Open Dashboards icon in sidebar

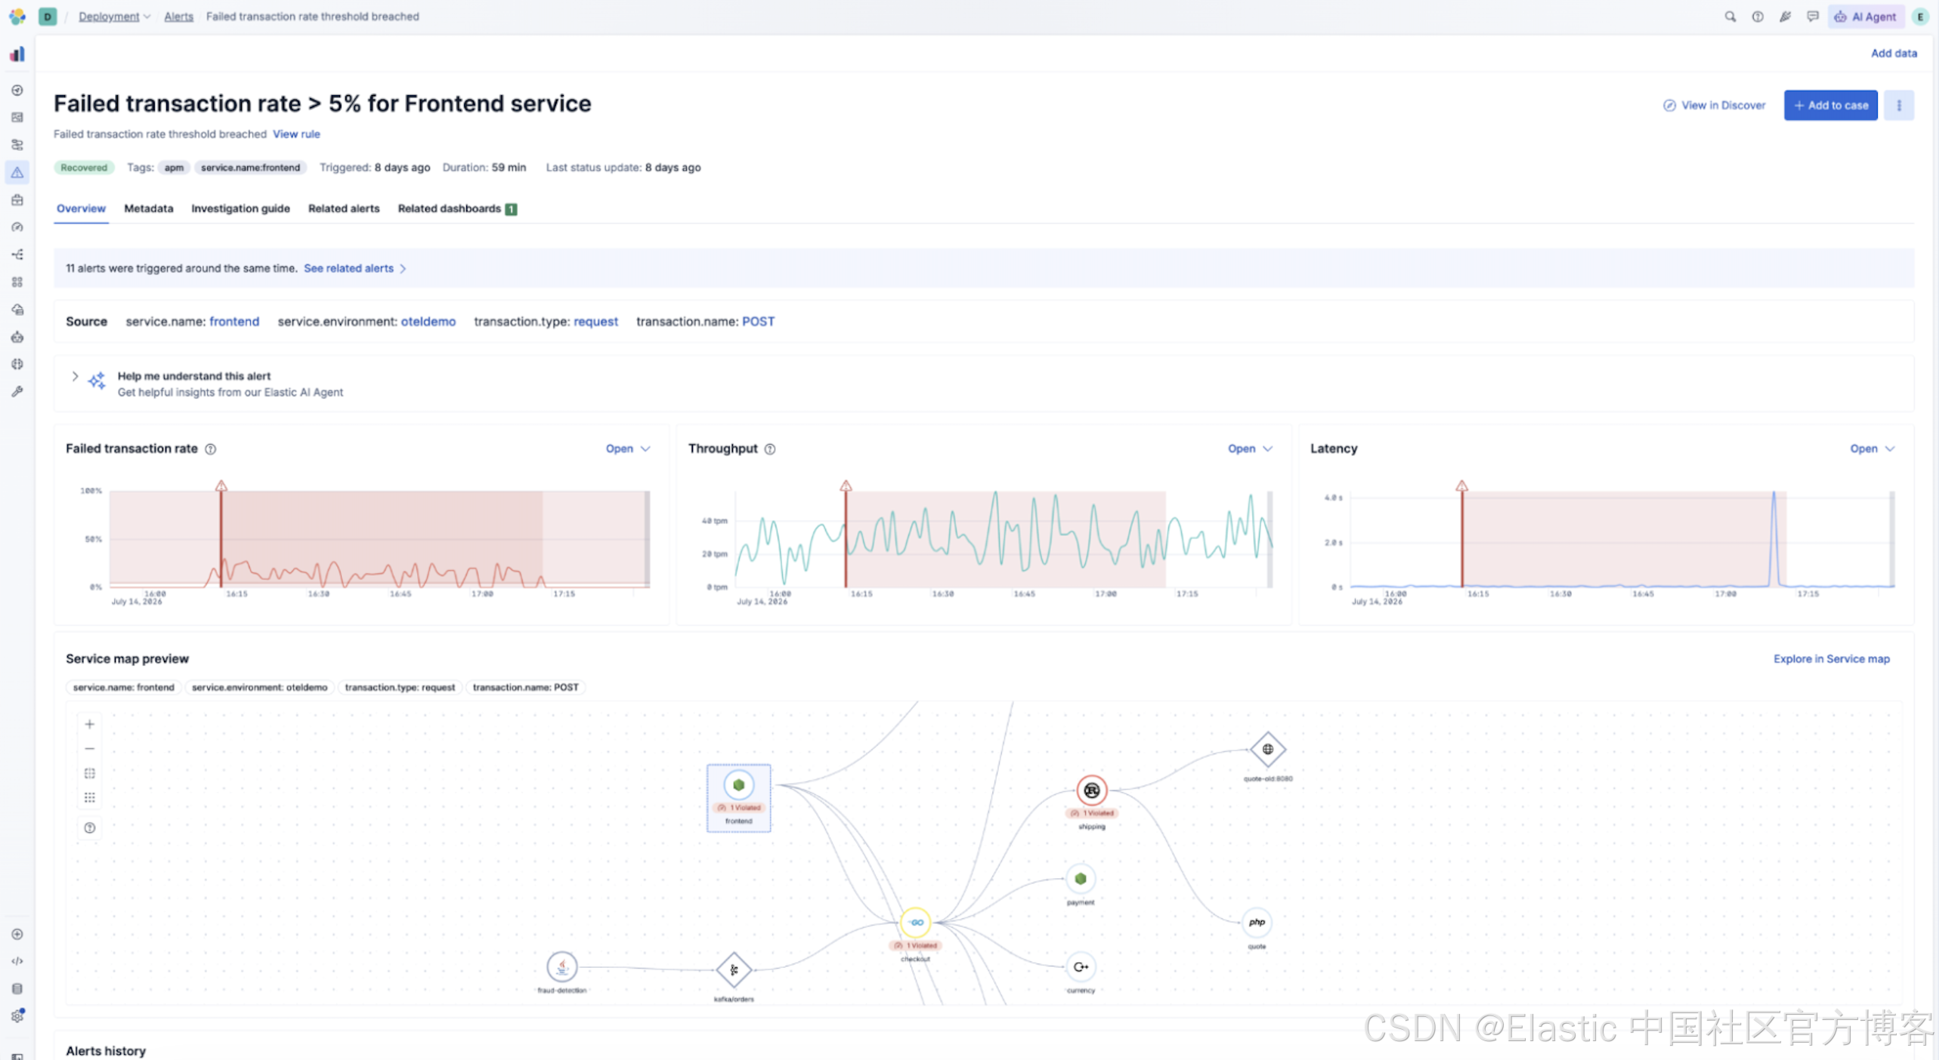pos(17,118)
